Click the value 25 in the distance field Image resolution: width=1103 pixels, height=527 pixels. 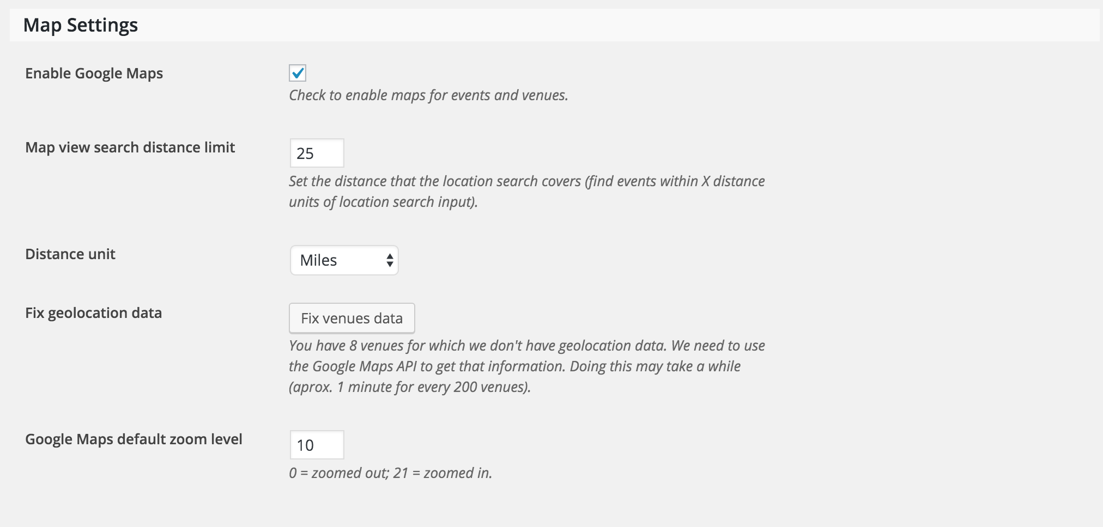pos(305,154)
